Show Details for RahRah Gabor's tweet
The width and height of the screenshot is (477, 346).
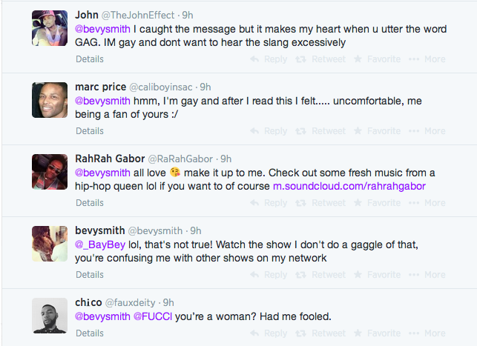90,203
